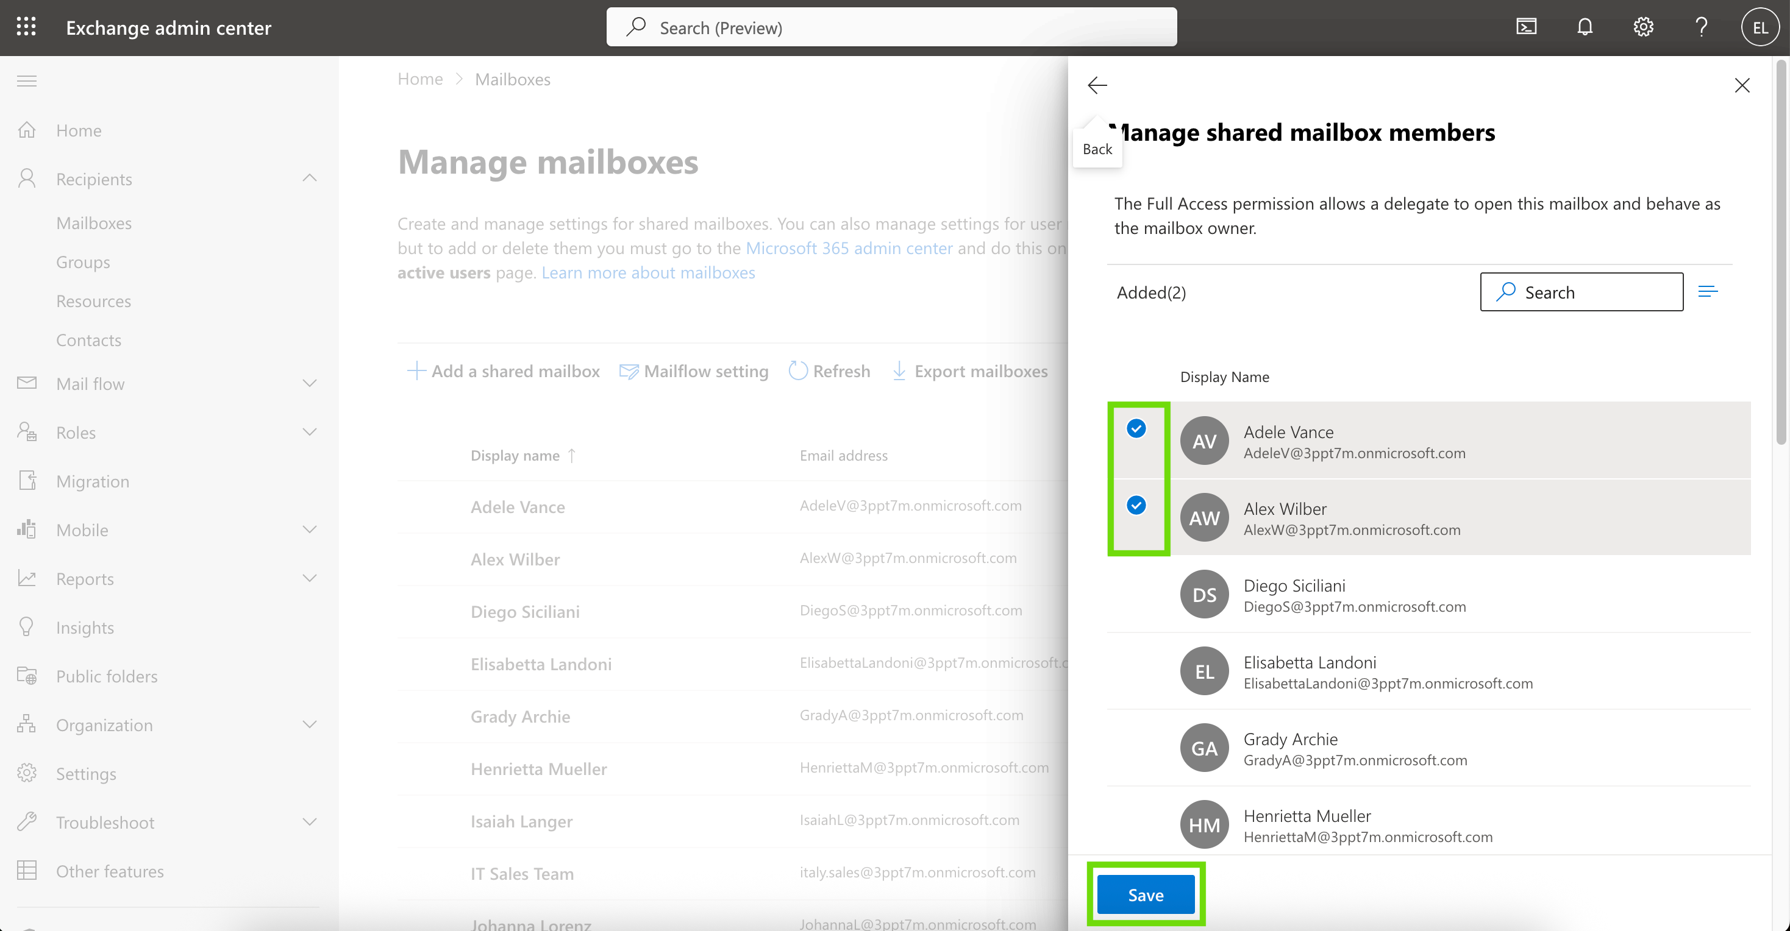Open Insights in the sidebar
Image resolution: width=1790 pixels, height=931 pixels.
(x=85, y=627)
